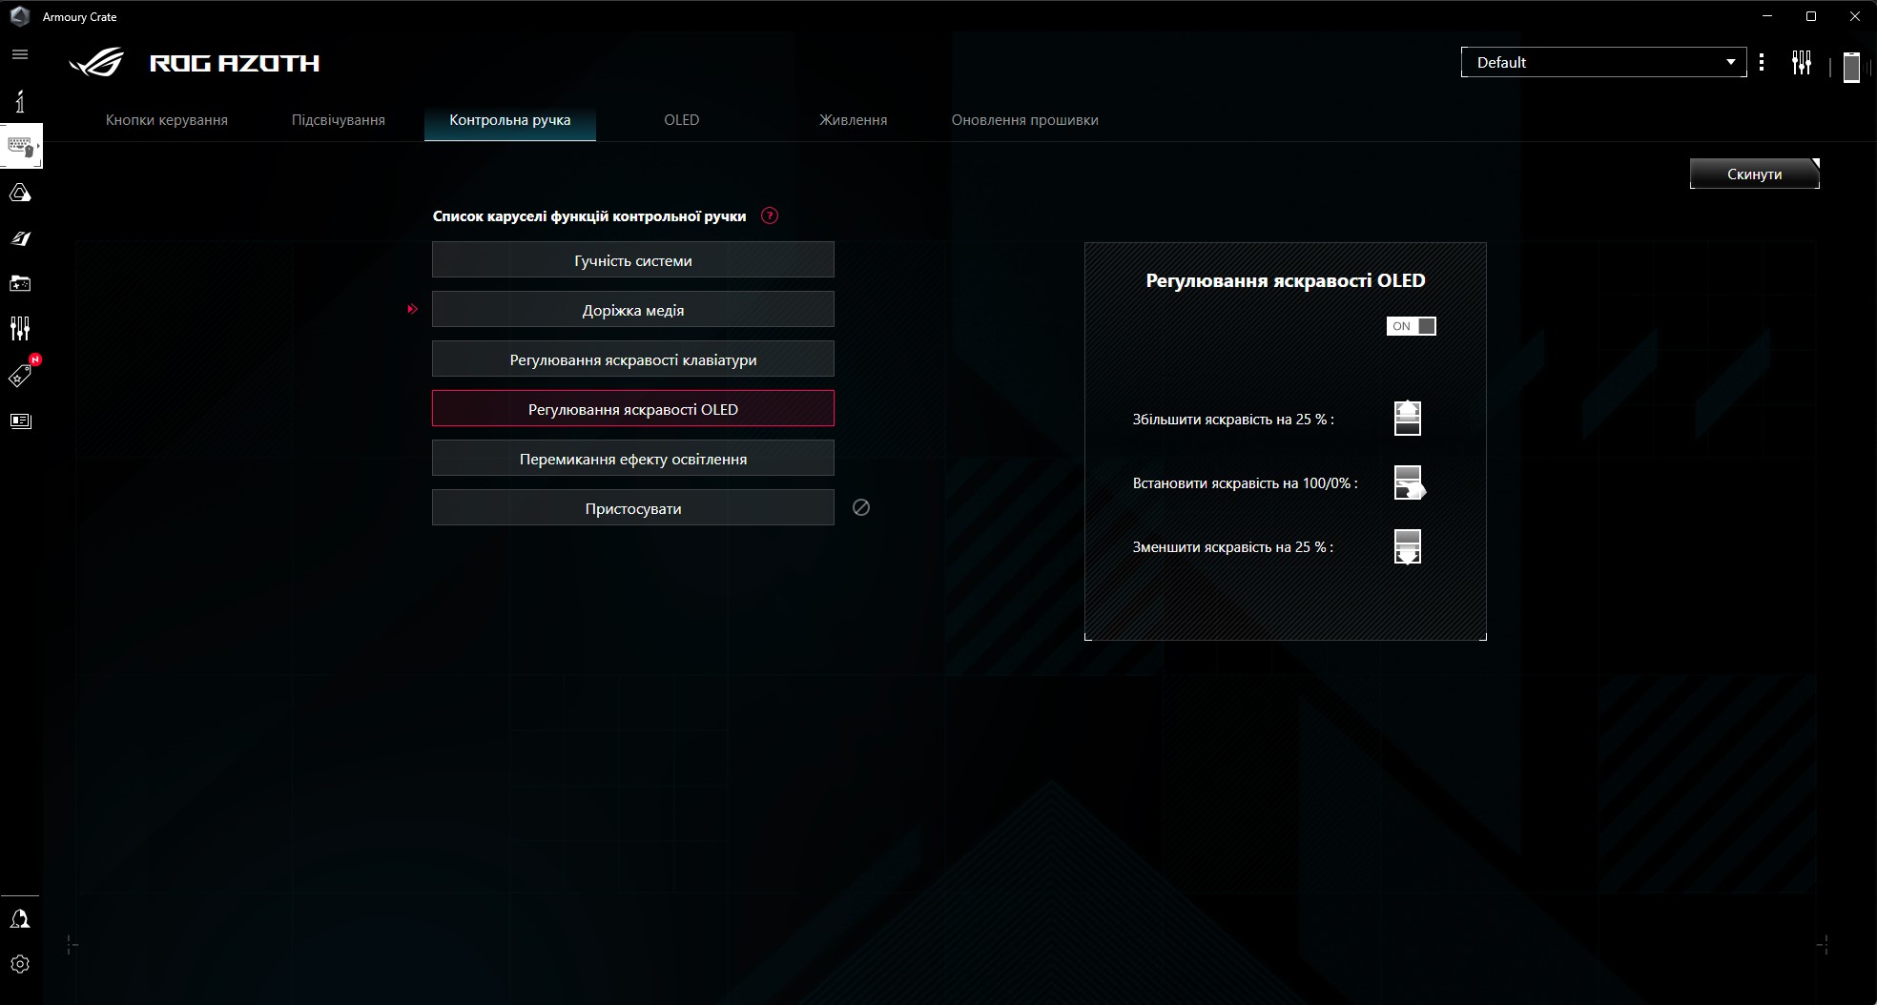Open Aura Sync triangle icon in sidebar

20,194
